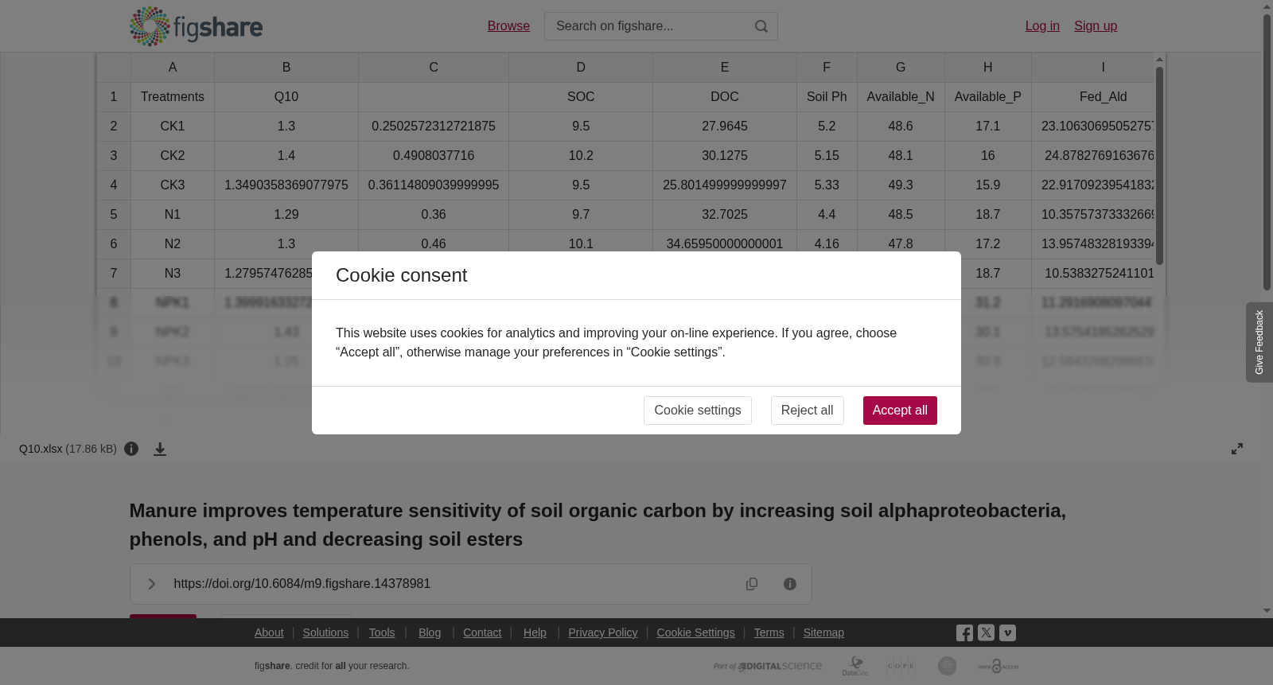Open About footer link
The image size is (1273, 685).
pos(269,632)
